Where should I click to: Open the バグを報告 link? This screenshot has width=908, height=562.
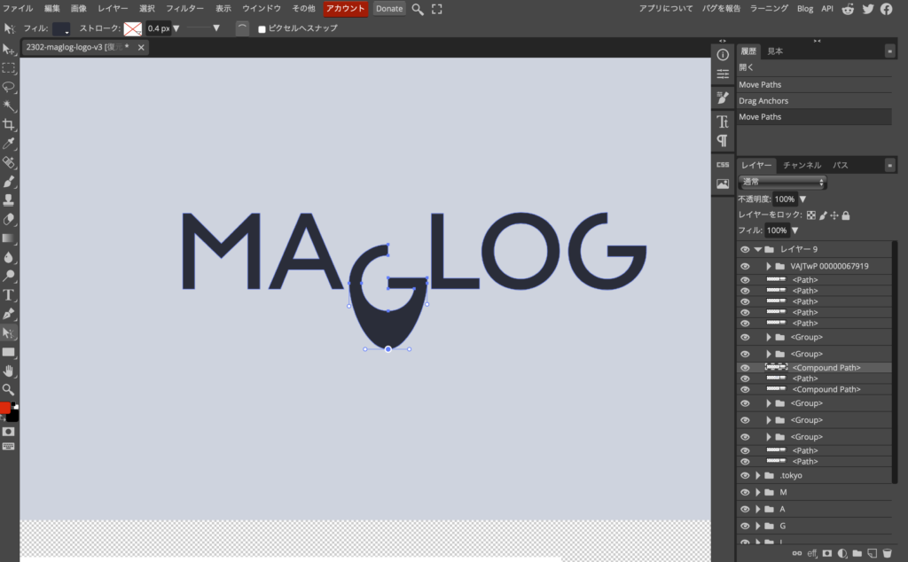coord(721,9)
